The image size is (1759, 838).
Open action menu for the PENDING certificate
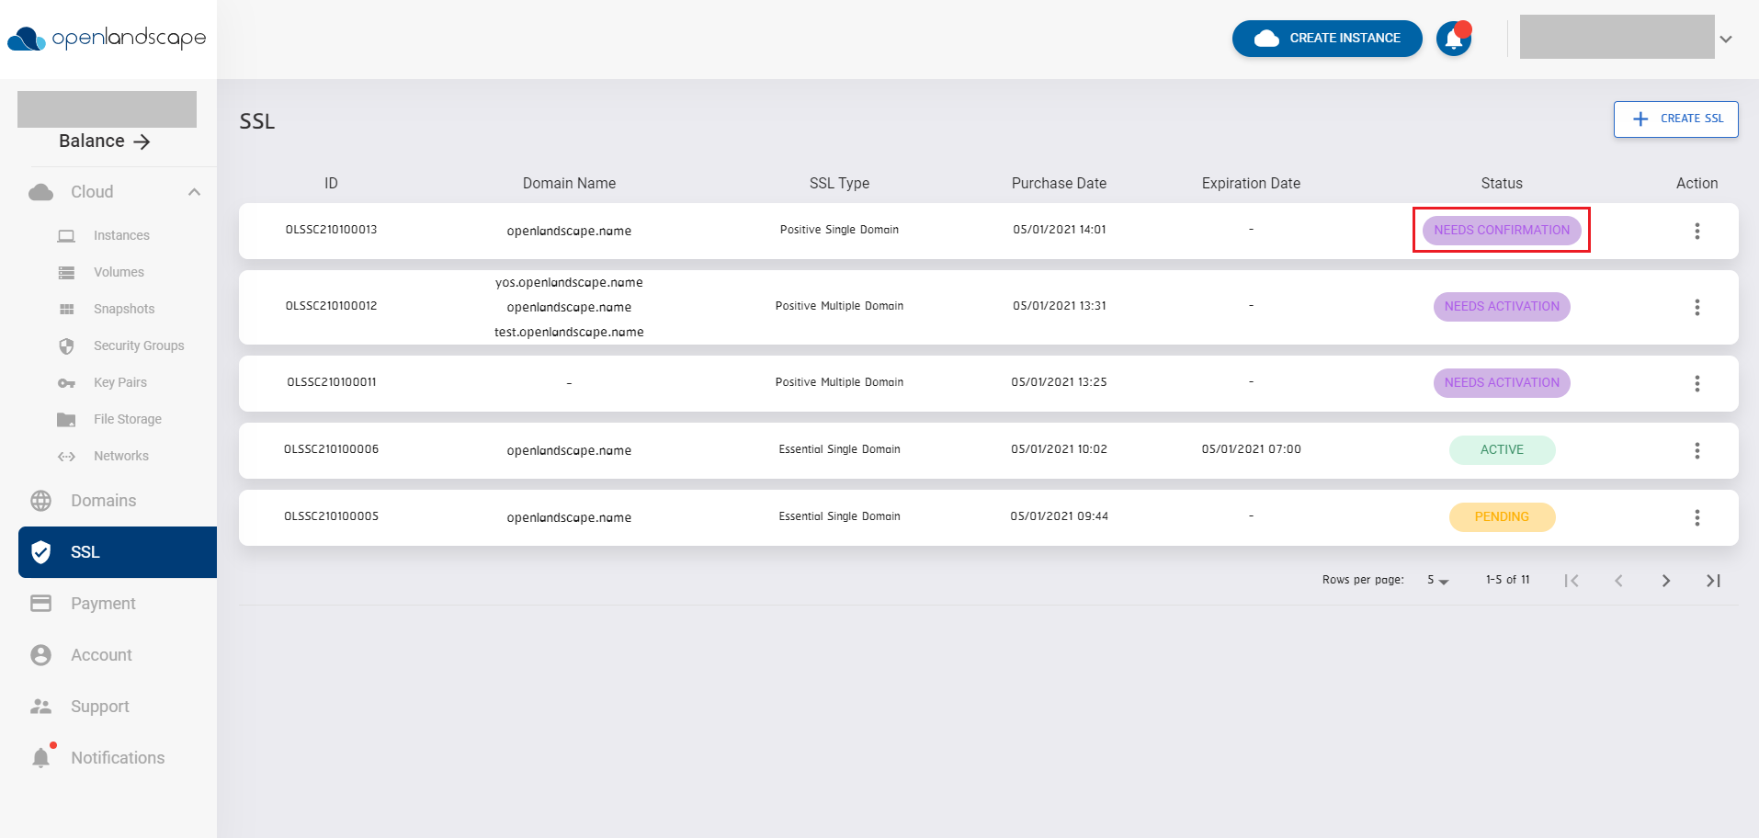1697,517
